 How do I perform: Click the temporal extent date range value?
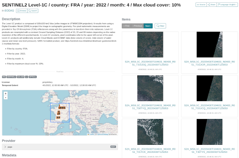pos(69,85)
